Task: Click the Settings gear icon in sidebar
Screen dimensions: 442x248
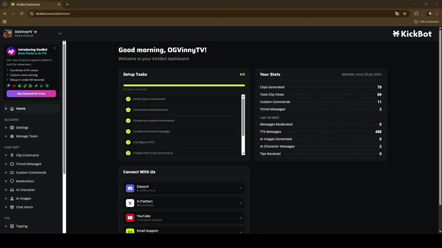Action: [x=12, y=127]
